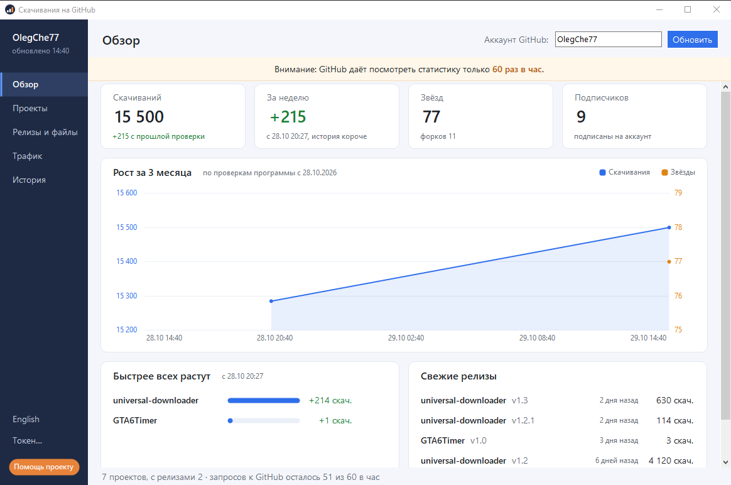Open the universal-downloader v1.2 release row
731x485 pixels.
point(557,460)
